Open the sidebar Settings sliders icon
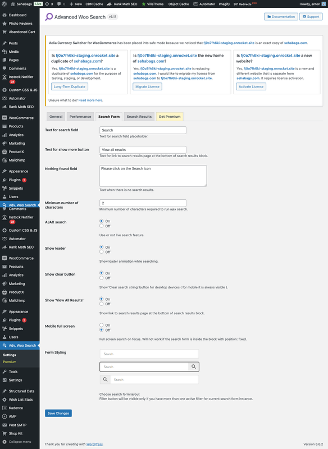 pos(4,380)
